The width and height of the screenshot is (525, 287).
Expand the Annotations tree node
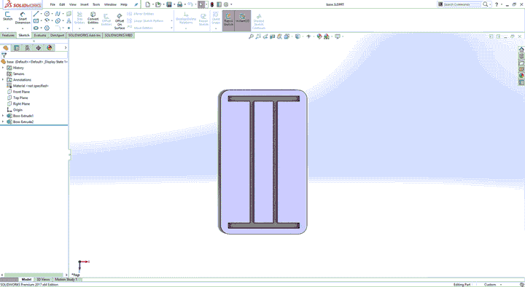click(3, 79)
